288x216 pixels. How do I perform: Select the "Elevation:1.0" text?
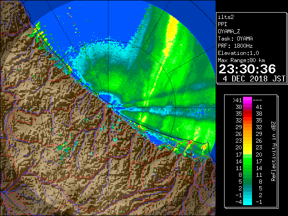click(x=238, y=53)
